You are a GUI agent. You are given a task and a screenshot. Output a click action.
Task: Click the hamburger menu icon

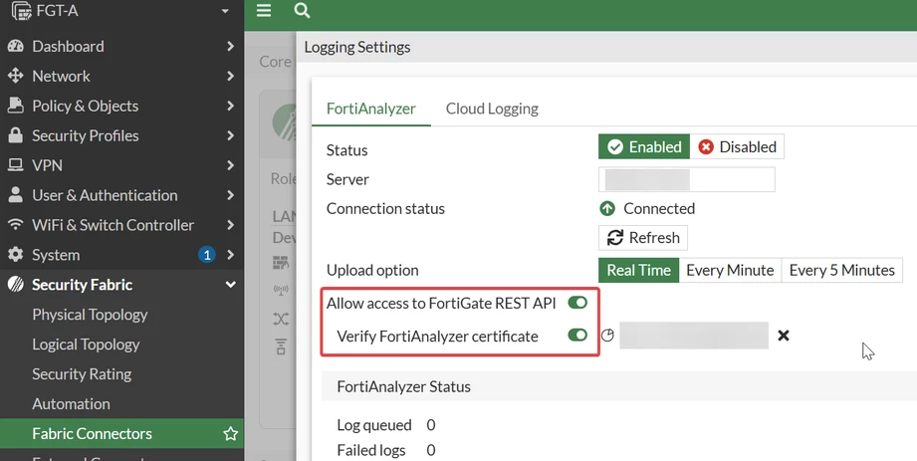tap(264, 11)
